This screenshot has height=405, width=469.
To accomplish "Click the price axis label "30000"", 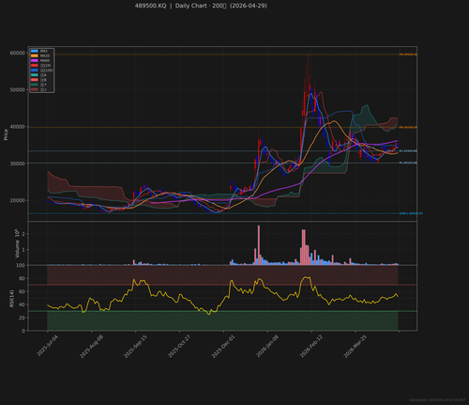I will (17, 164).
